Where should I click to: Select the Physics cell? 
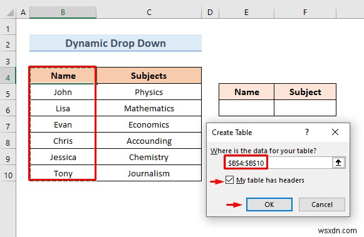149,92
